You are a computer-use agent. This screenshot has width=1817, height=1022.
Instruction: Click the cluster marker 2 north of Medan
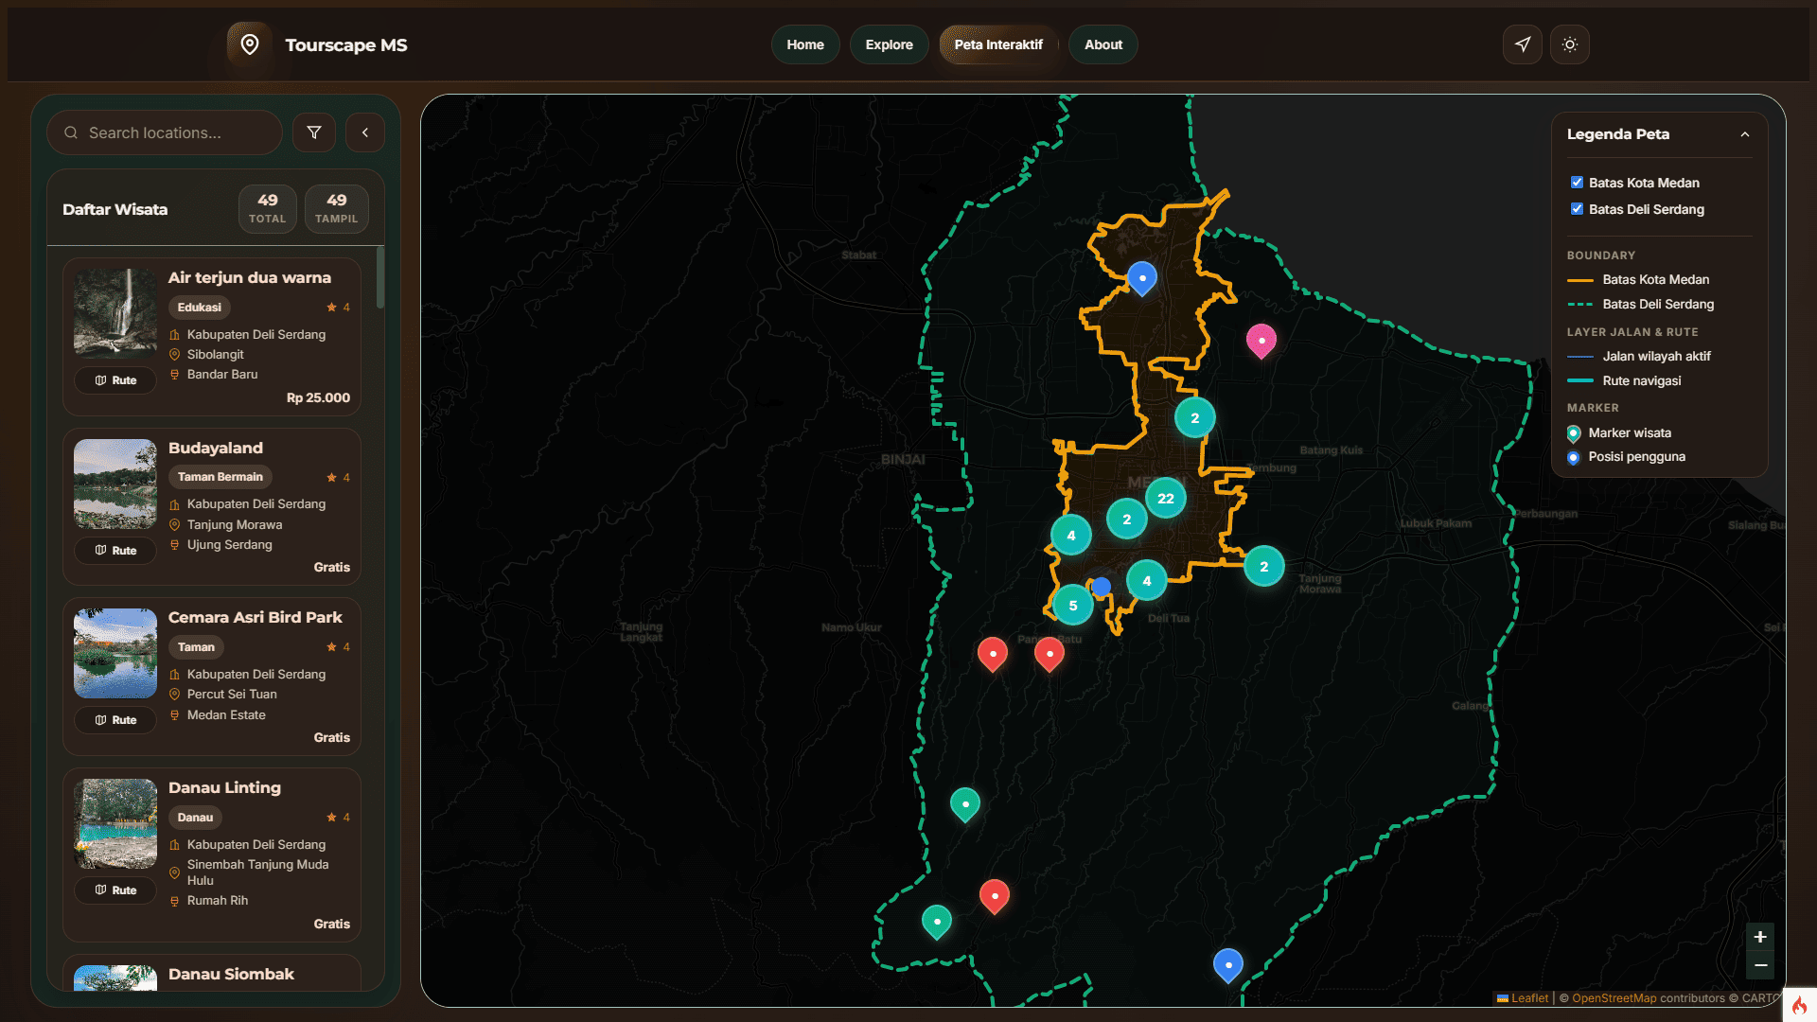pos(1195,417)
